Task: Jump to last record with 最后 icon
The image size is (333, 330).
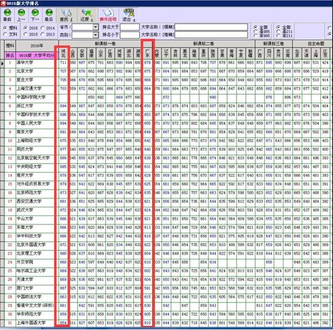Action: (x=49, y=15)
